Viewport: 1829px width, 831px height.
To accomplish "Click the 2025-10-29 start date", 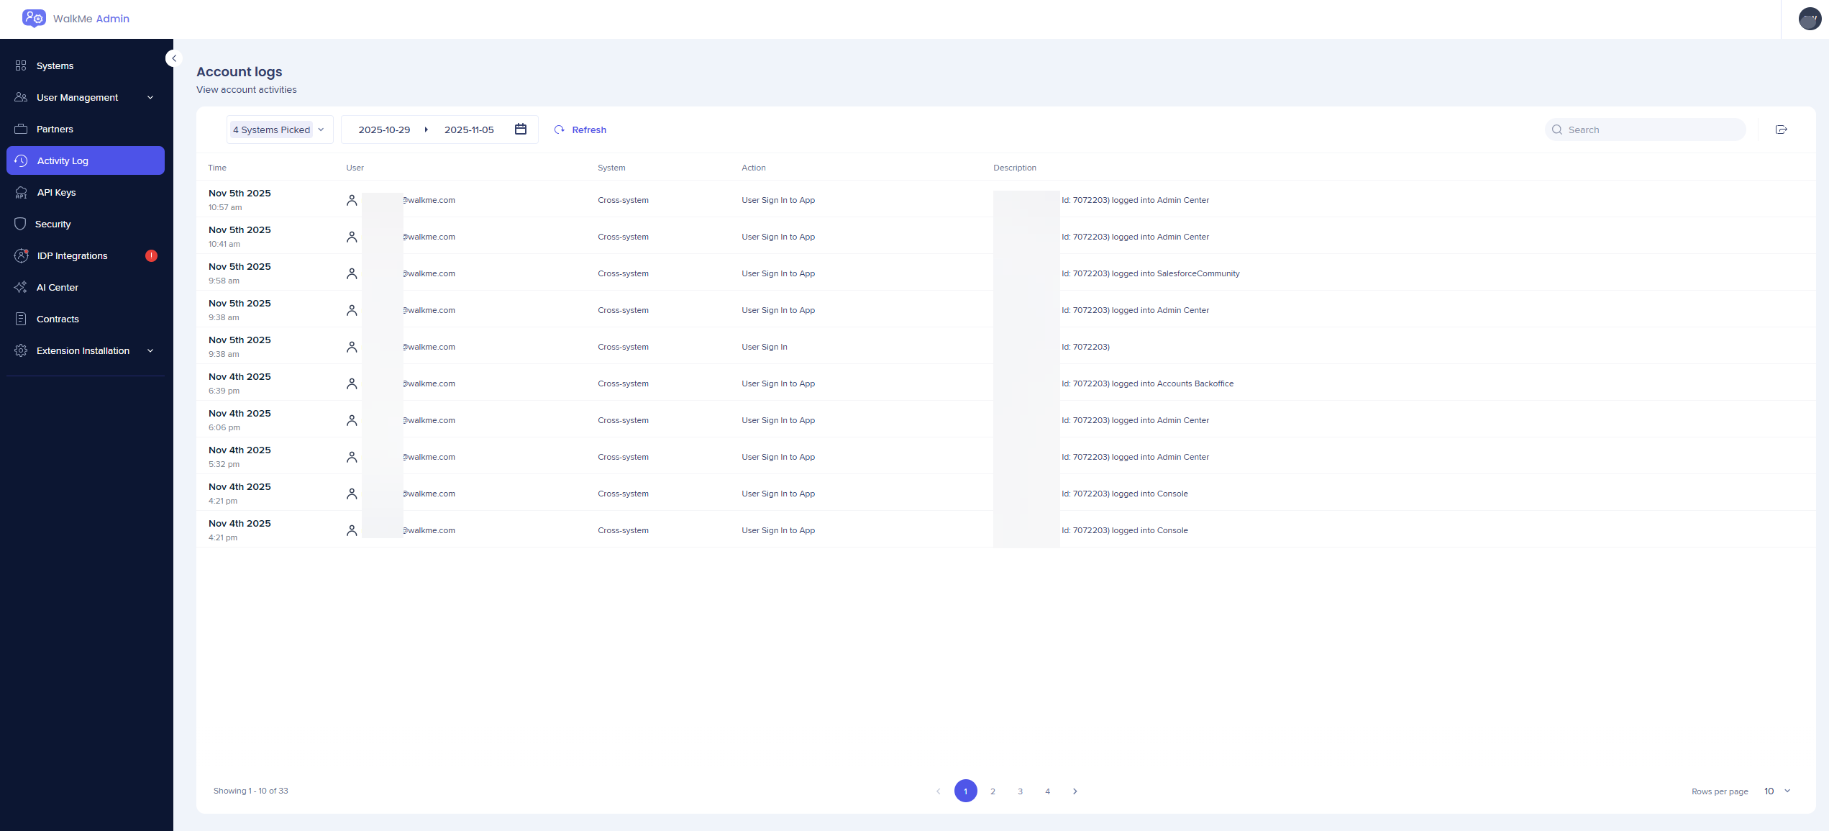I will tap(384, 130).
